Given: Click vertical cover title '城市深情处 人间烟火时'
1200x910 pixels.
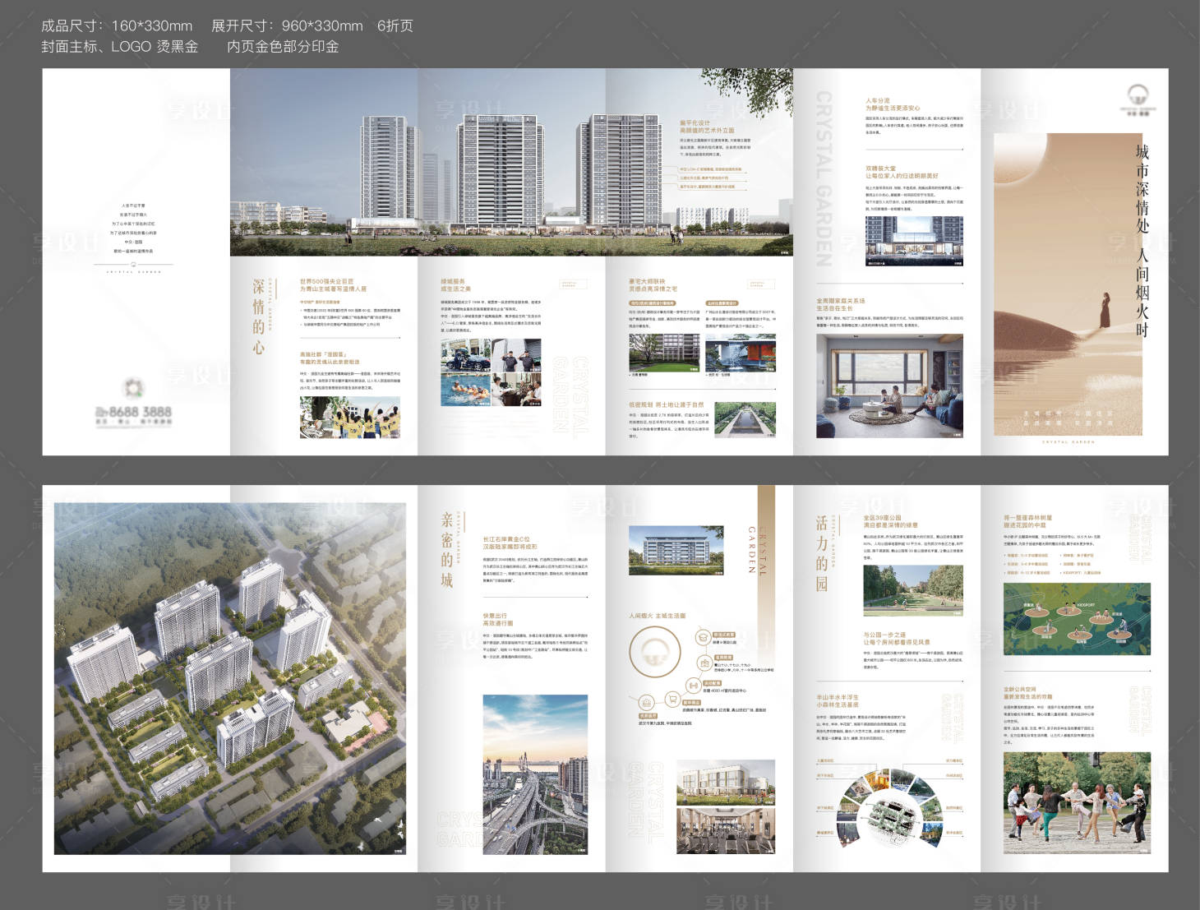Looking at the screenshot, I should (1142, 240).
